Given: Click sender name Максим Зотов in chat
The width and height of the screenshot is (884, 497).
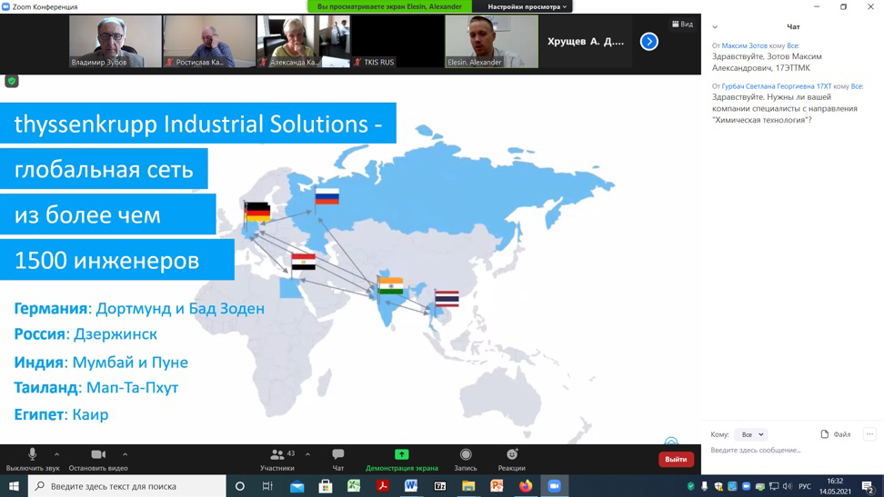Looking at the screenshot, I should pyautogui.click(x=744, y=45).
